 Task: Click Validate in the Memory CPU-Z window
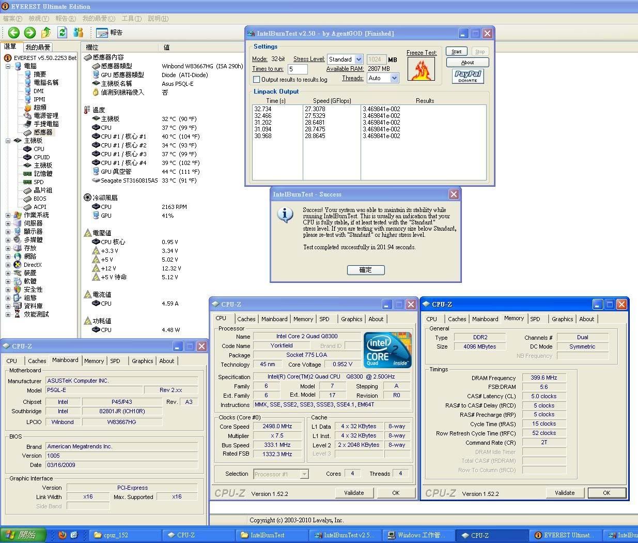click(565, 493)
